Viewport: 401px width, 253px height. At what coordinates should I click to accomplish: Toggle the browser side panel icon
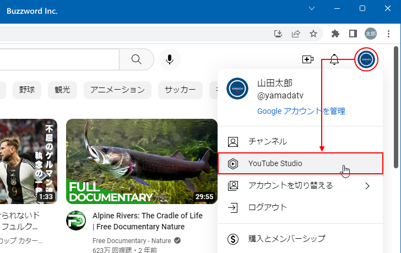[x=353, y=34]
